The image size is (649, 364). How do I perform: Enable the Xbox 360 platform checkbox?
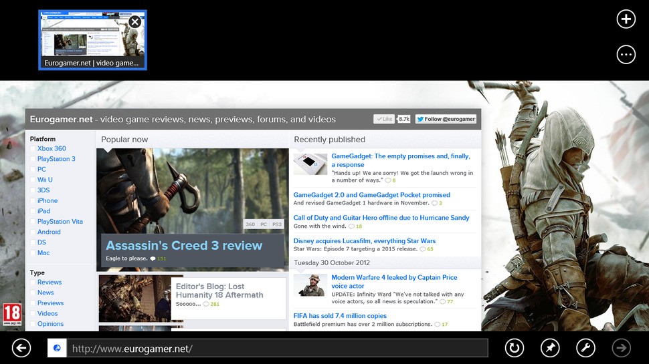click(33, 149)
